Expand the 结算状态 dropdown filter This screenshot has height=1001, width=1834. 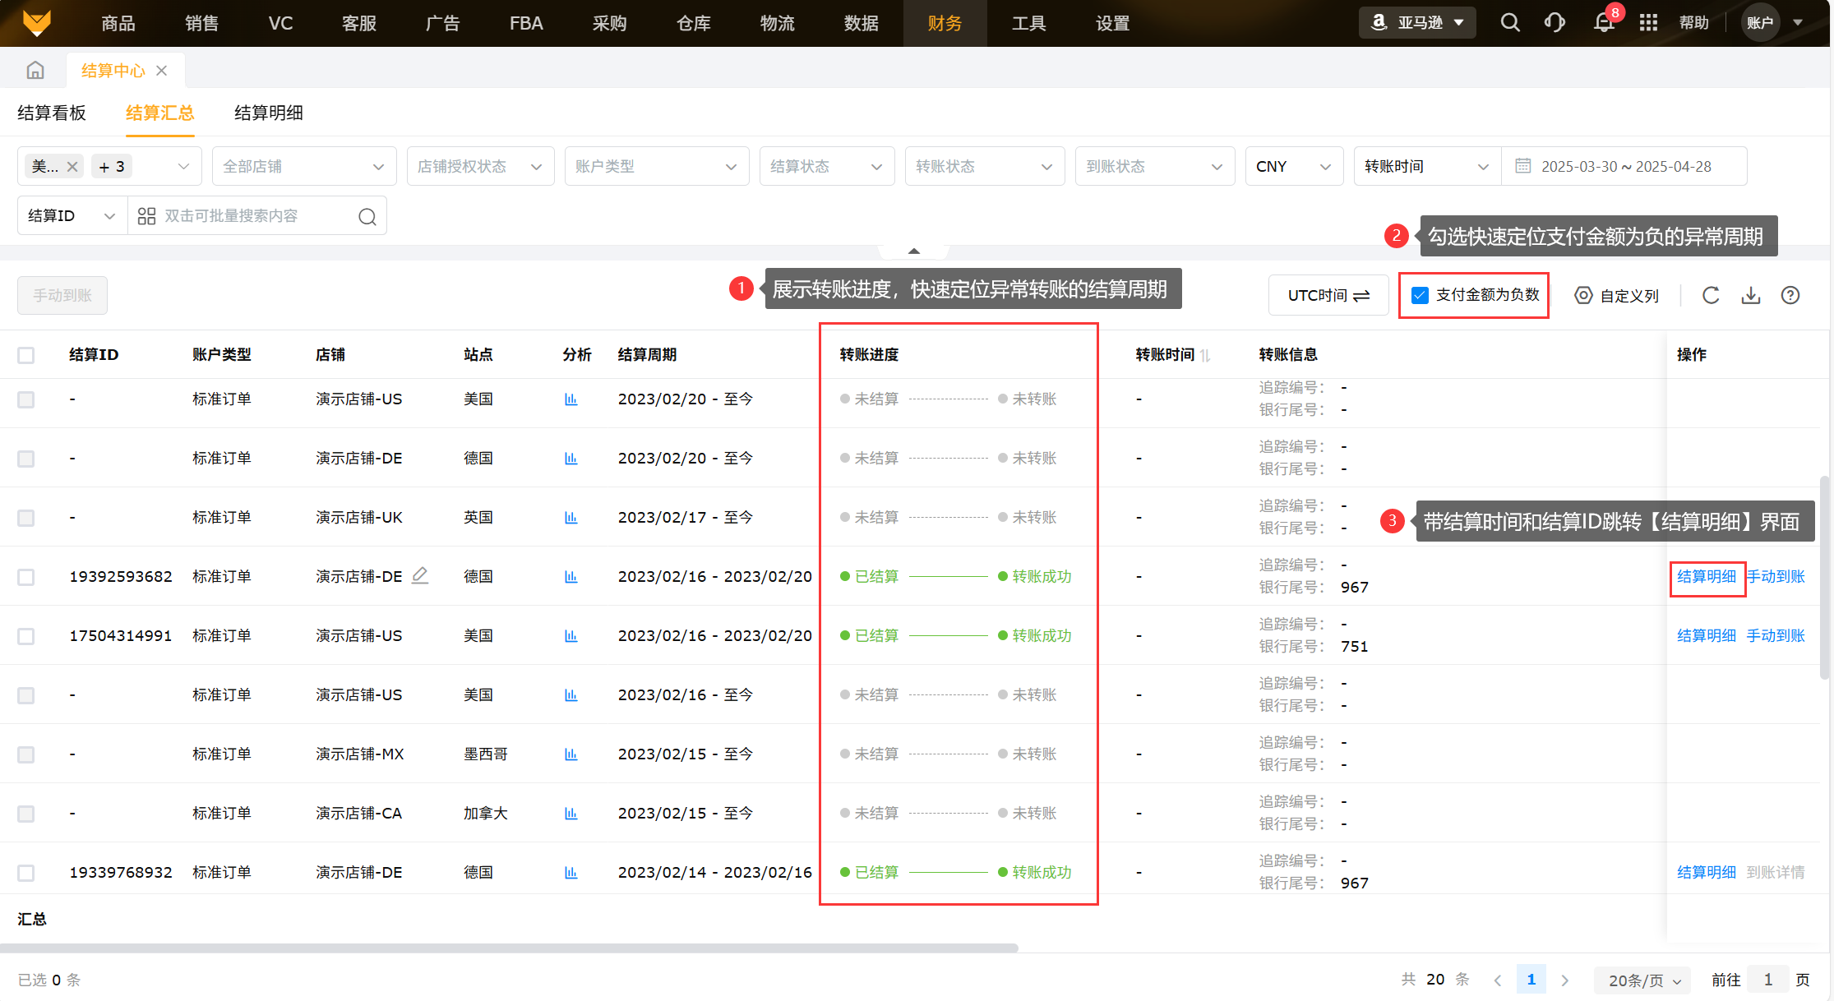pos(826,166)
